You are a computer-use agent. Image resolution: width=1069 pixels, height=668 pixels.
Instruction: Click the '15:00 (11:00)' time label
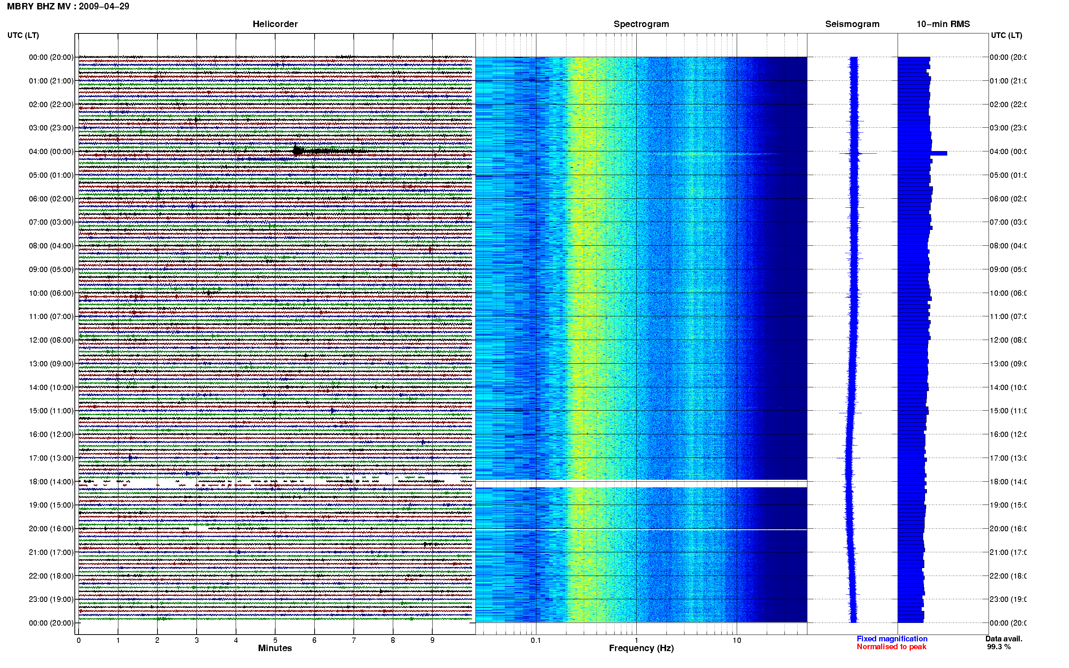coord(51,411)
